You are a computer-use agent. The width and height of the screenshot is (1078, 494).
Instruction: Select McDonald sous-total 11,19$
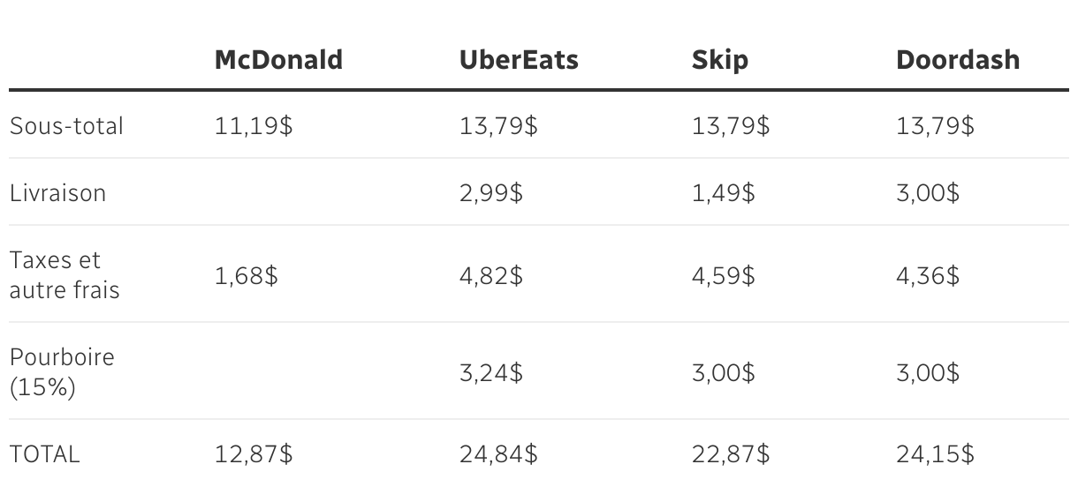pyautogui.click(x=254, y=126)
